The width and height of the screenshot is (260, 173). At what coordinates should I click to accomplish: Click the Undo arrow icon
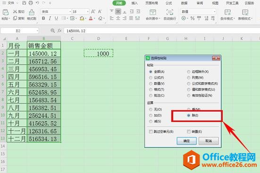pos(37,3)
